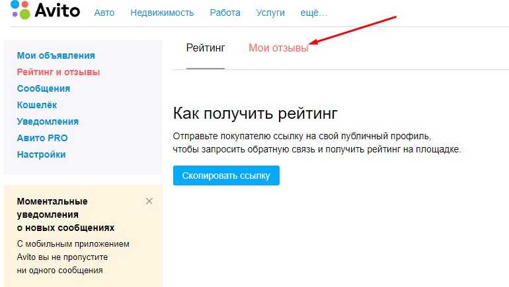
Task: Open Рейтинг и отзывы in sidebar
Action: (58, 72)
